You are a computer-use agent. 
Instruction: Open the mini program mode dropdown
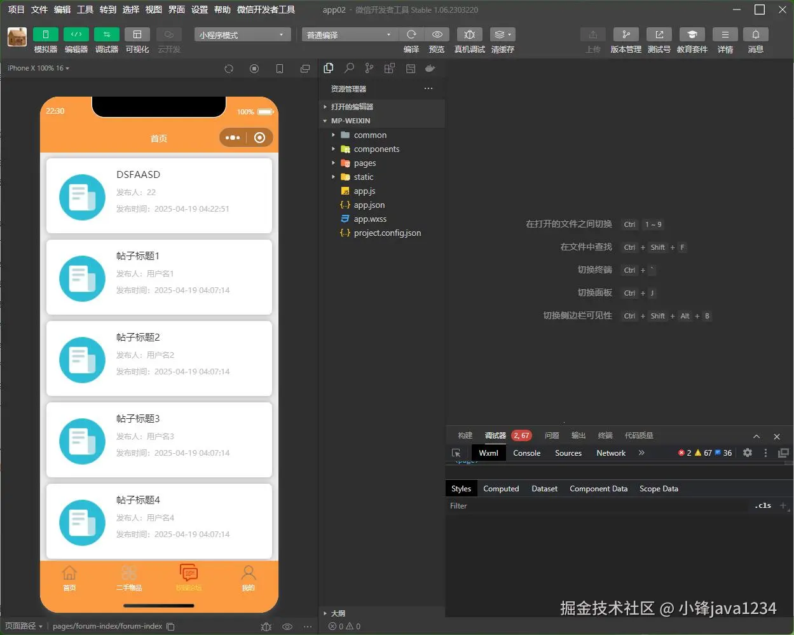[242, 35]
